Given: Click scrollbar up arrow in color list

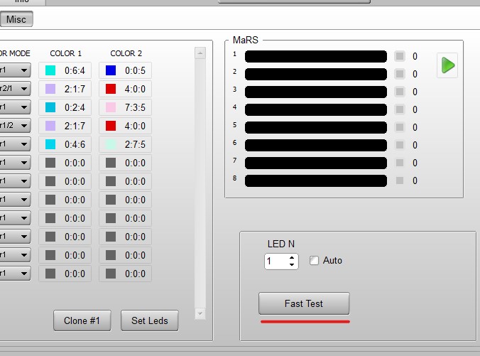Looking at the screenshot, I should 200,53.
